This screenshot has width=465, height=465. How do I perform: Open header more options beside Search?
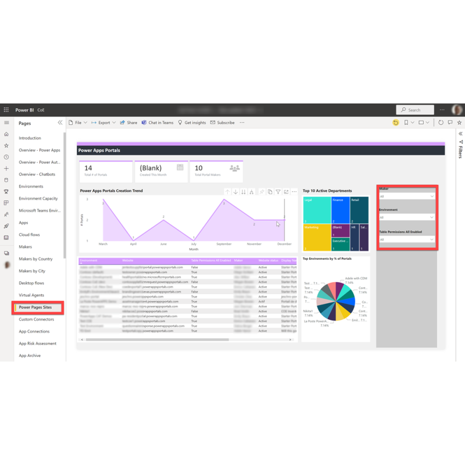(442, 110)
